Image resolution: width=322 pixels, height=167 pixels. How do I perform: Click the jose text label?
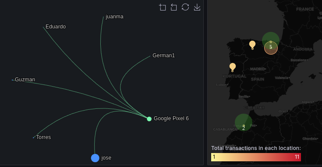[x=106, y=158]
